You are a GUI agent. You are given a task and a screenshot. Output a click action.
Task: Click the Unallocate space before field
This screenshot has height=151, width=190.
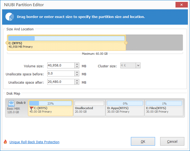[x=61, y=73]
